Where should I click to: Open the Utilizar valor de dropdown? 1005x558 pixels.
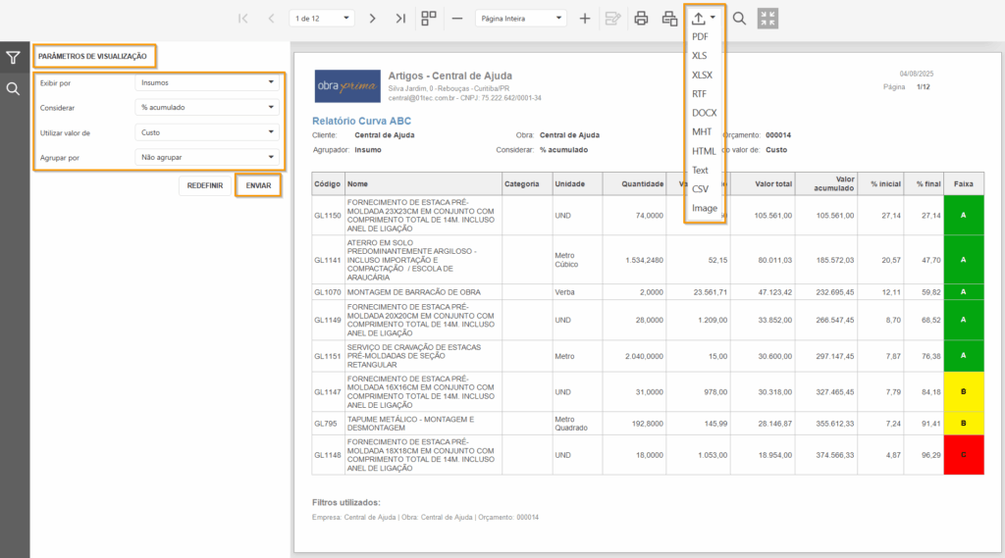[207, 132]
